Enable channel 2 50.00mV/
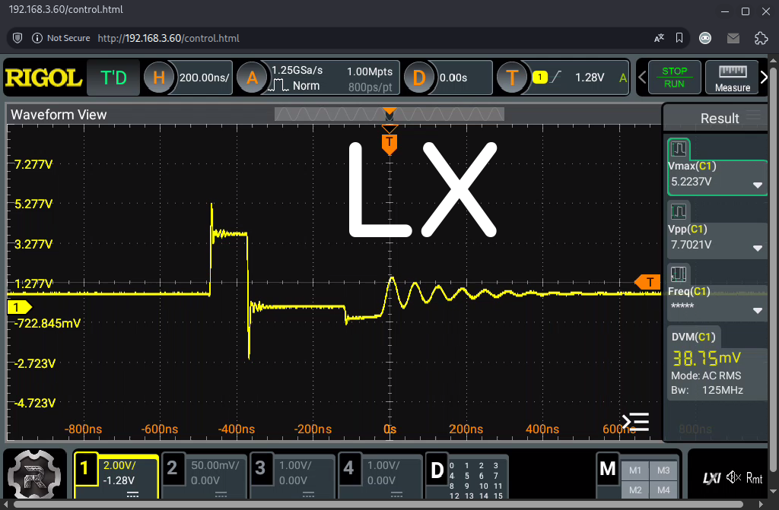 (x=205, y=476)
